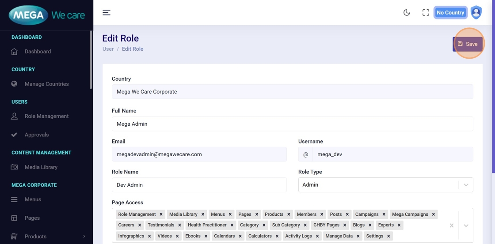Open the user profile avatar

click(476, 12)
